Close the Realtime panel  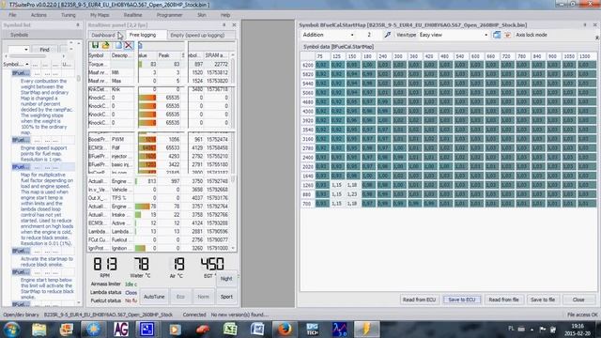pos(234,25)
